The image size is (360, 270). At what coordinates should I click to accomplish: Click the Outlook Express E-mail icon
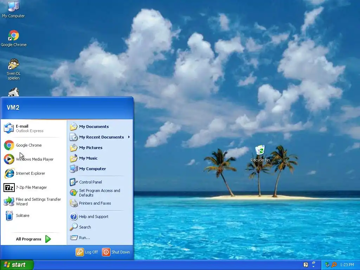tap(9, 128)
